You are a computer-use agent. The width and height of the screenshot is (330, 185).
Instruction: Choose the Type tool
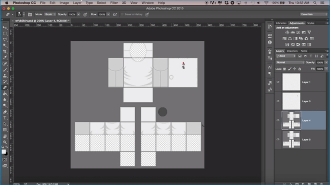coord(4,118)
